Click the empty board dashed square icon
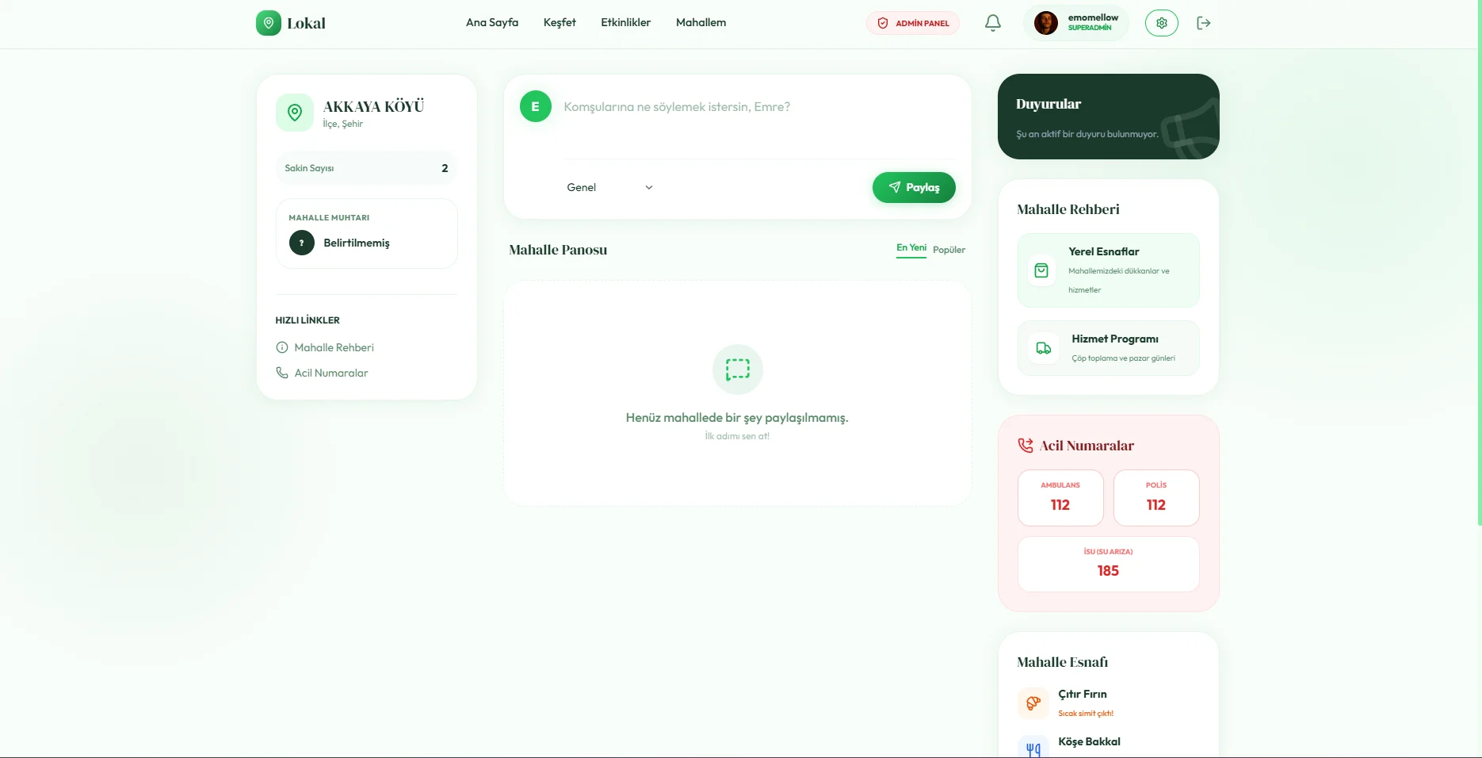Screen dimensions: 1482x758 (738, 369)
